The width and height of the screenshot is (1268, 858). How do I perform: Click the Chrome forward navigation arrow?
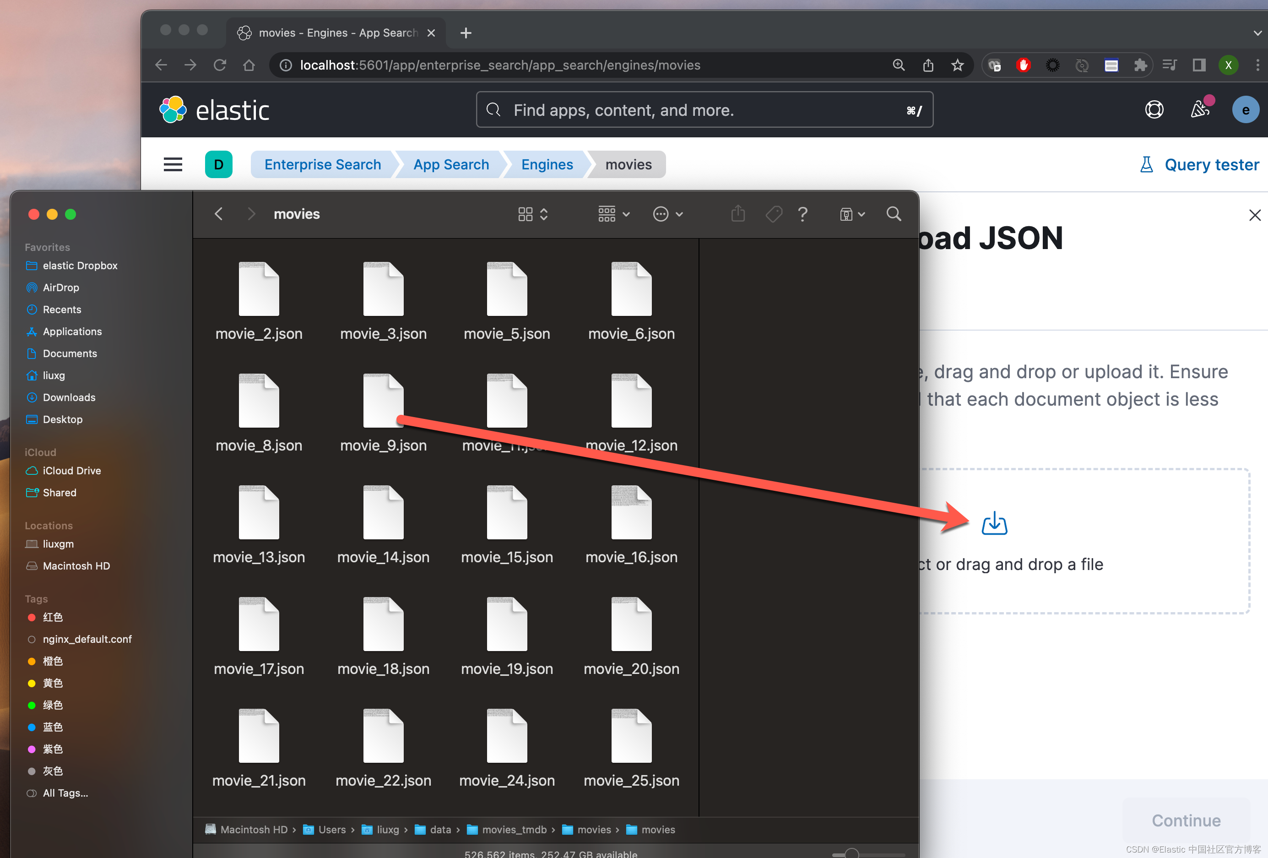click(190, 65)
